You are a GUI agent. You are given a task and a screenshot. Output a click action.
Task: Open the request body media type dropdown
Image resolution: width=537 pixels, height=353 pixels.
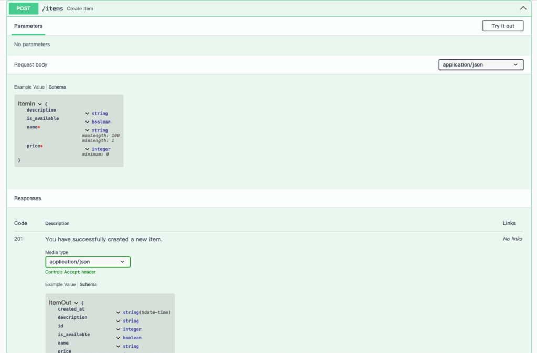(480, 64)
